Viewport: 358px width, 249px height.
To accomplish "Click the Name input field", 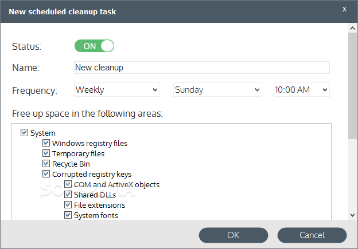I will [202, 68].
